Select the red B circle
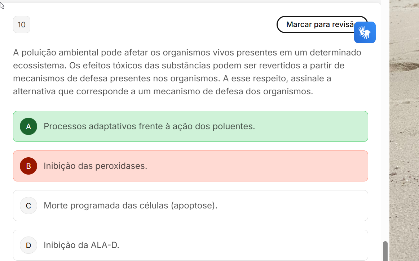The height and width of the screenshot is (261, 419). (28, 166)
